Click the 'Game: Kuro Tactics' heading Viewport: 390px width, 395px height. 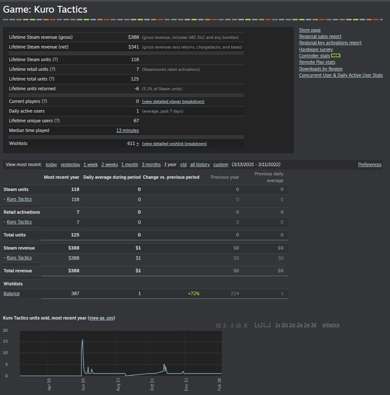(x=45, y=10)
